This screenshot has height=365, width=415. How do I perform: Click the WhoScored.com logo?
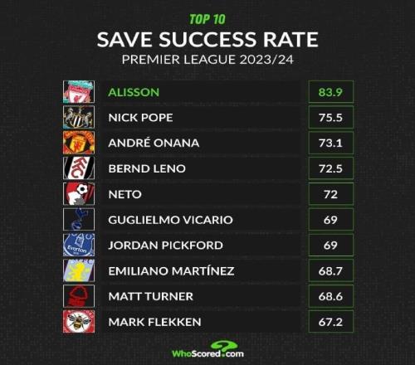[207, 350]
